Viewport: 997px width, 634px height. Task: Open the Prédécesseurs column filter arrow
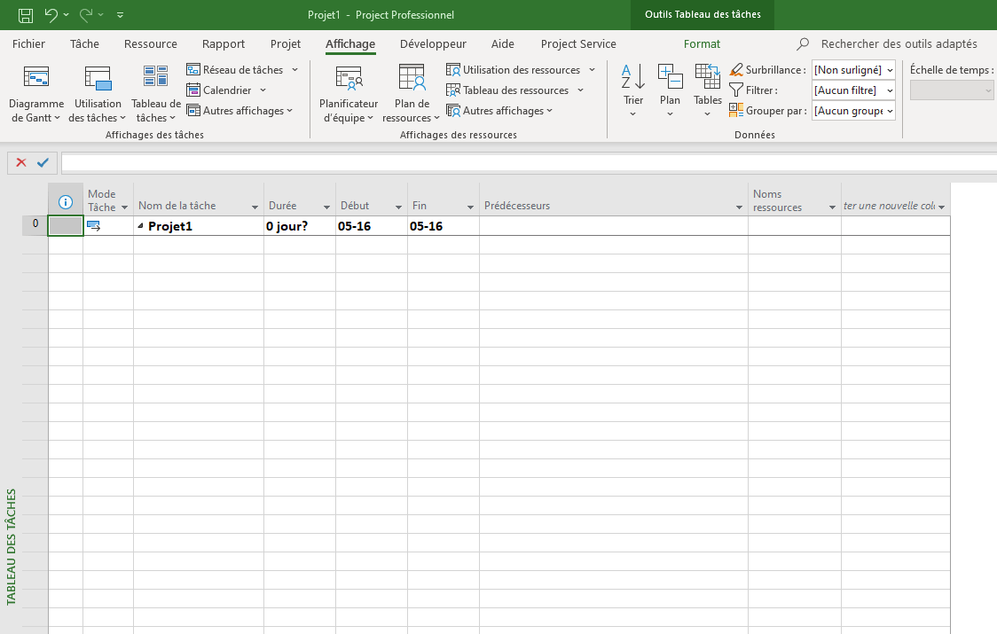coord(740,207)
